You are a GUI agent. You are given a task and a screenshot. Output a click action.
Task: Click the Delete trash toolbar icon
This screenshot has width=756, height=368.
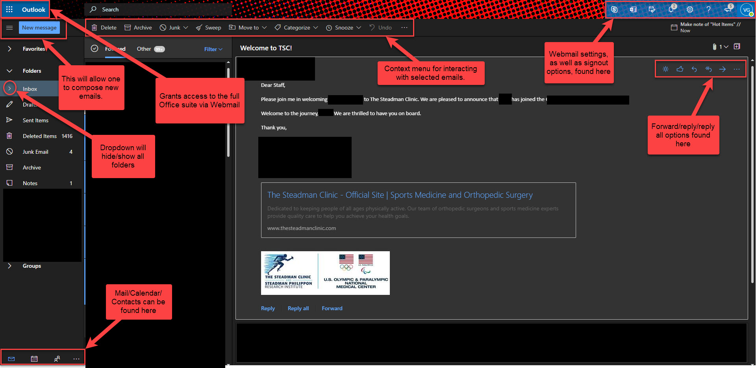coord(94,28)
